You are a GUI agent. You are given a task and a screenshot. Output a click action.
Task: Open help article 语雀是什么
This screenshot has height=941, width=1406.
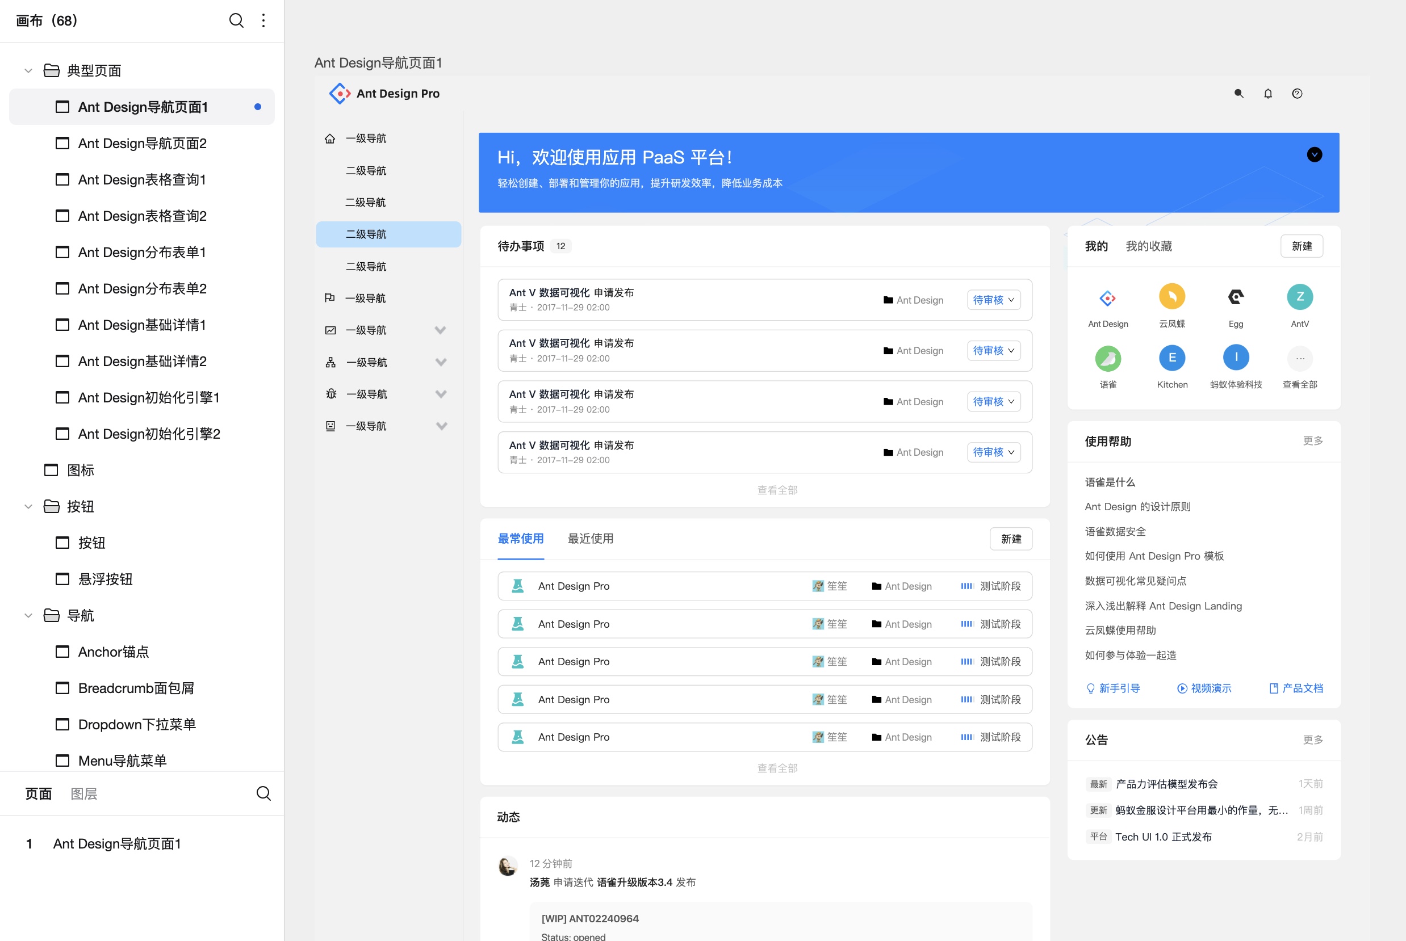coord(1110,482)
